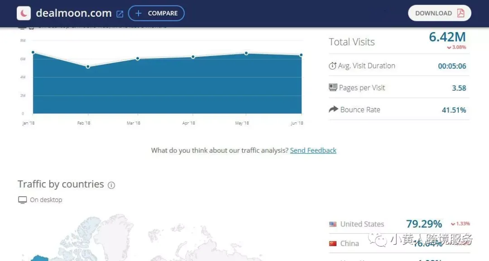Open dealmoon.com external link icon
The image size is (489, 261).
(120, 14)
